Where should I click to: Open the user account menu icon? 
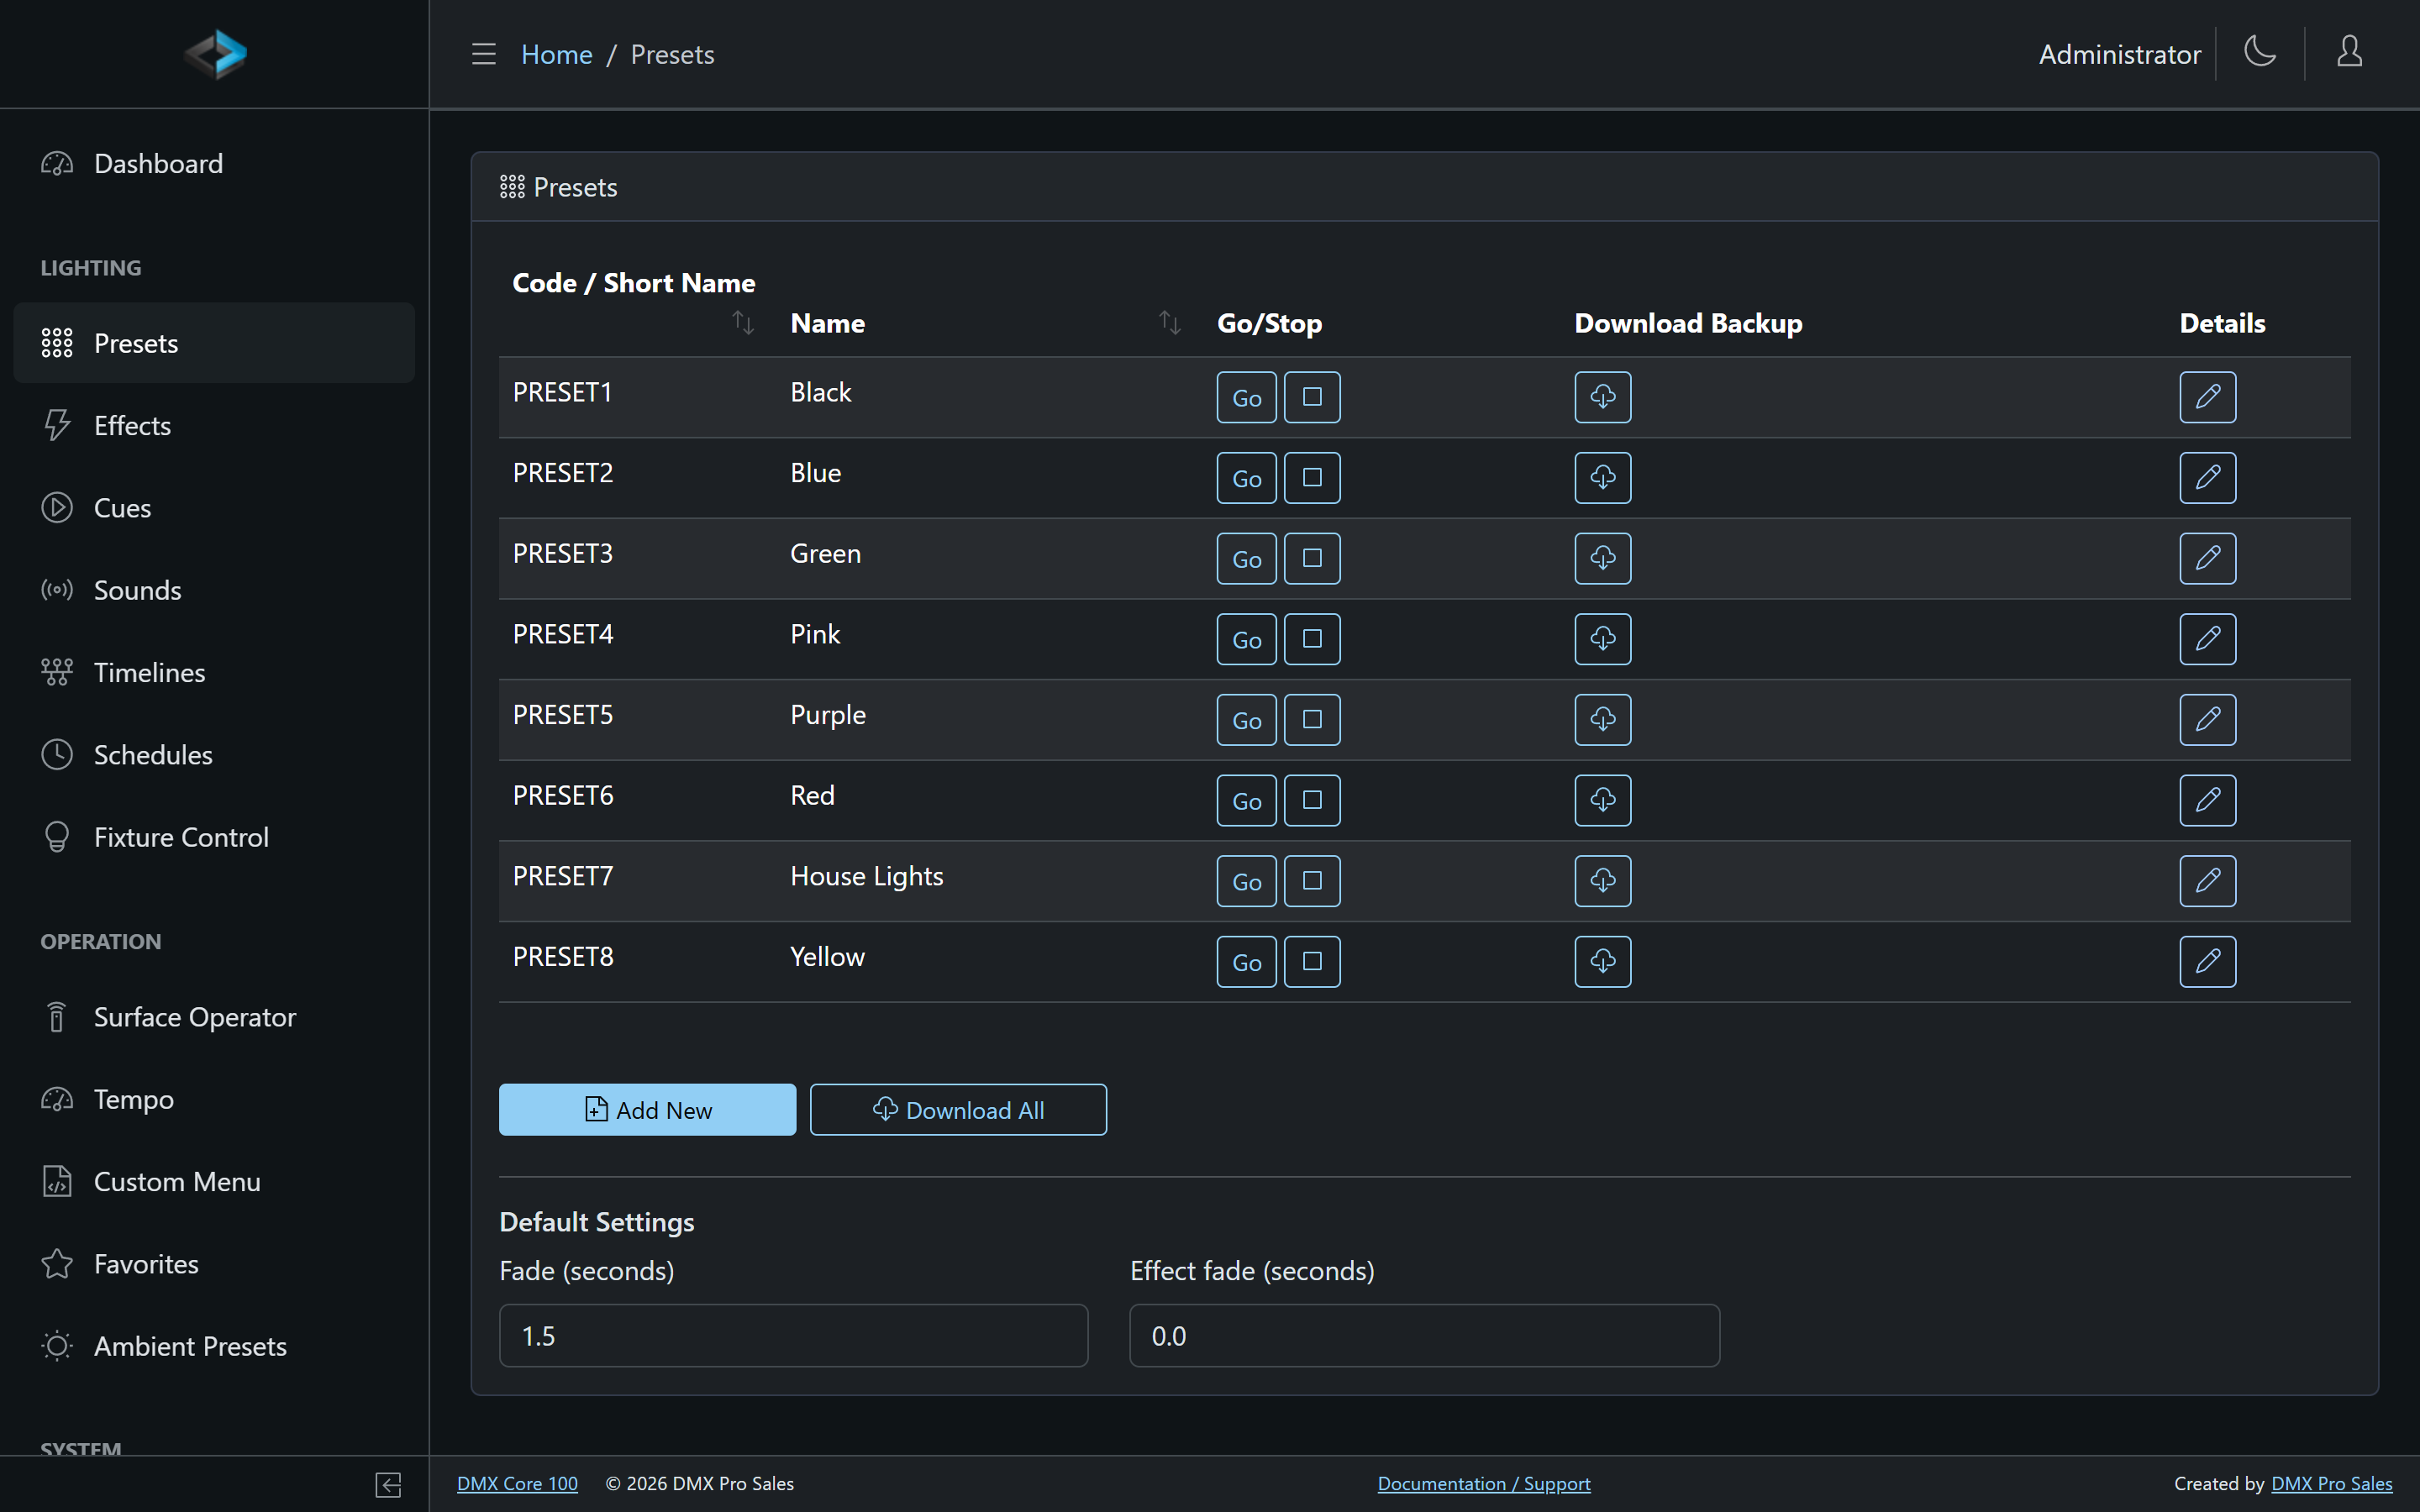click(2350, 52)
